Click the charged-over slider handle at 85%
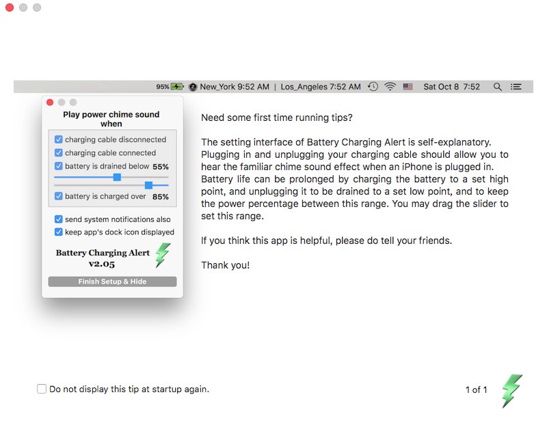Screen dimensions: 547x425 [x=148, y=185]
